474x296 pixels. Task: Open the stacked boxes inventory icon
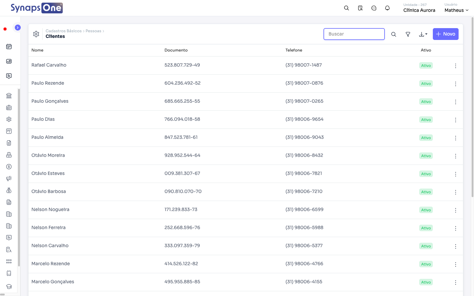coord(9,155)
